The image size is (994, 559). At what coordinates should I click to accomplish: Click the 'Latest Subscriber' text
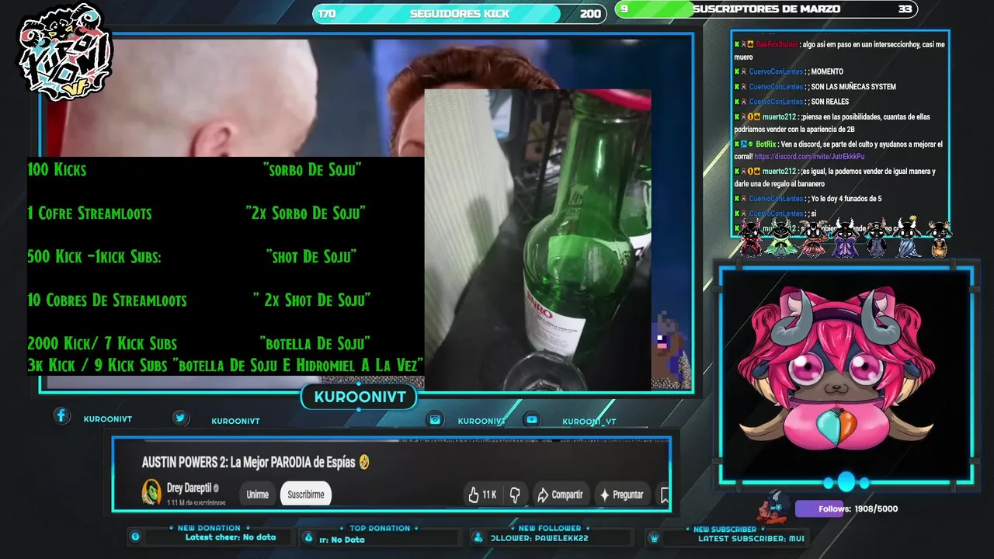[x=750, y=538]
